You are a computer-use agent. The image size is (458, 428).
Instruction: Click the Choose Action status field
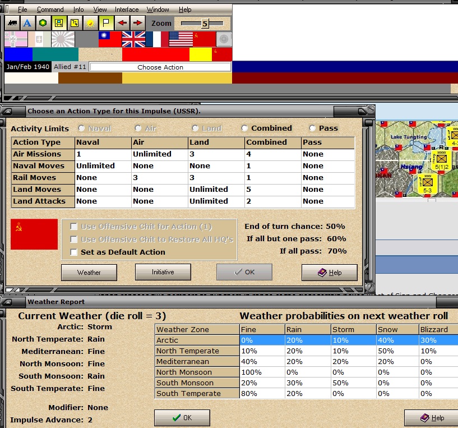click(160, 67)
